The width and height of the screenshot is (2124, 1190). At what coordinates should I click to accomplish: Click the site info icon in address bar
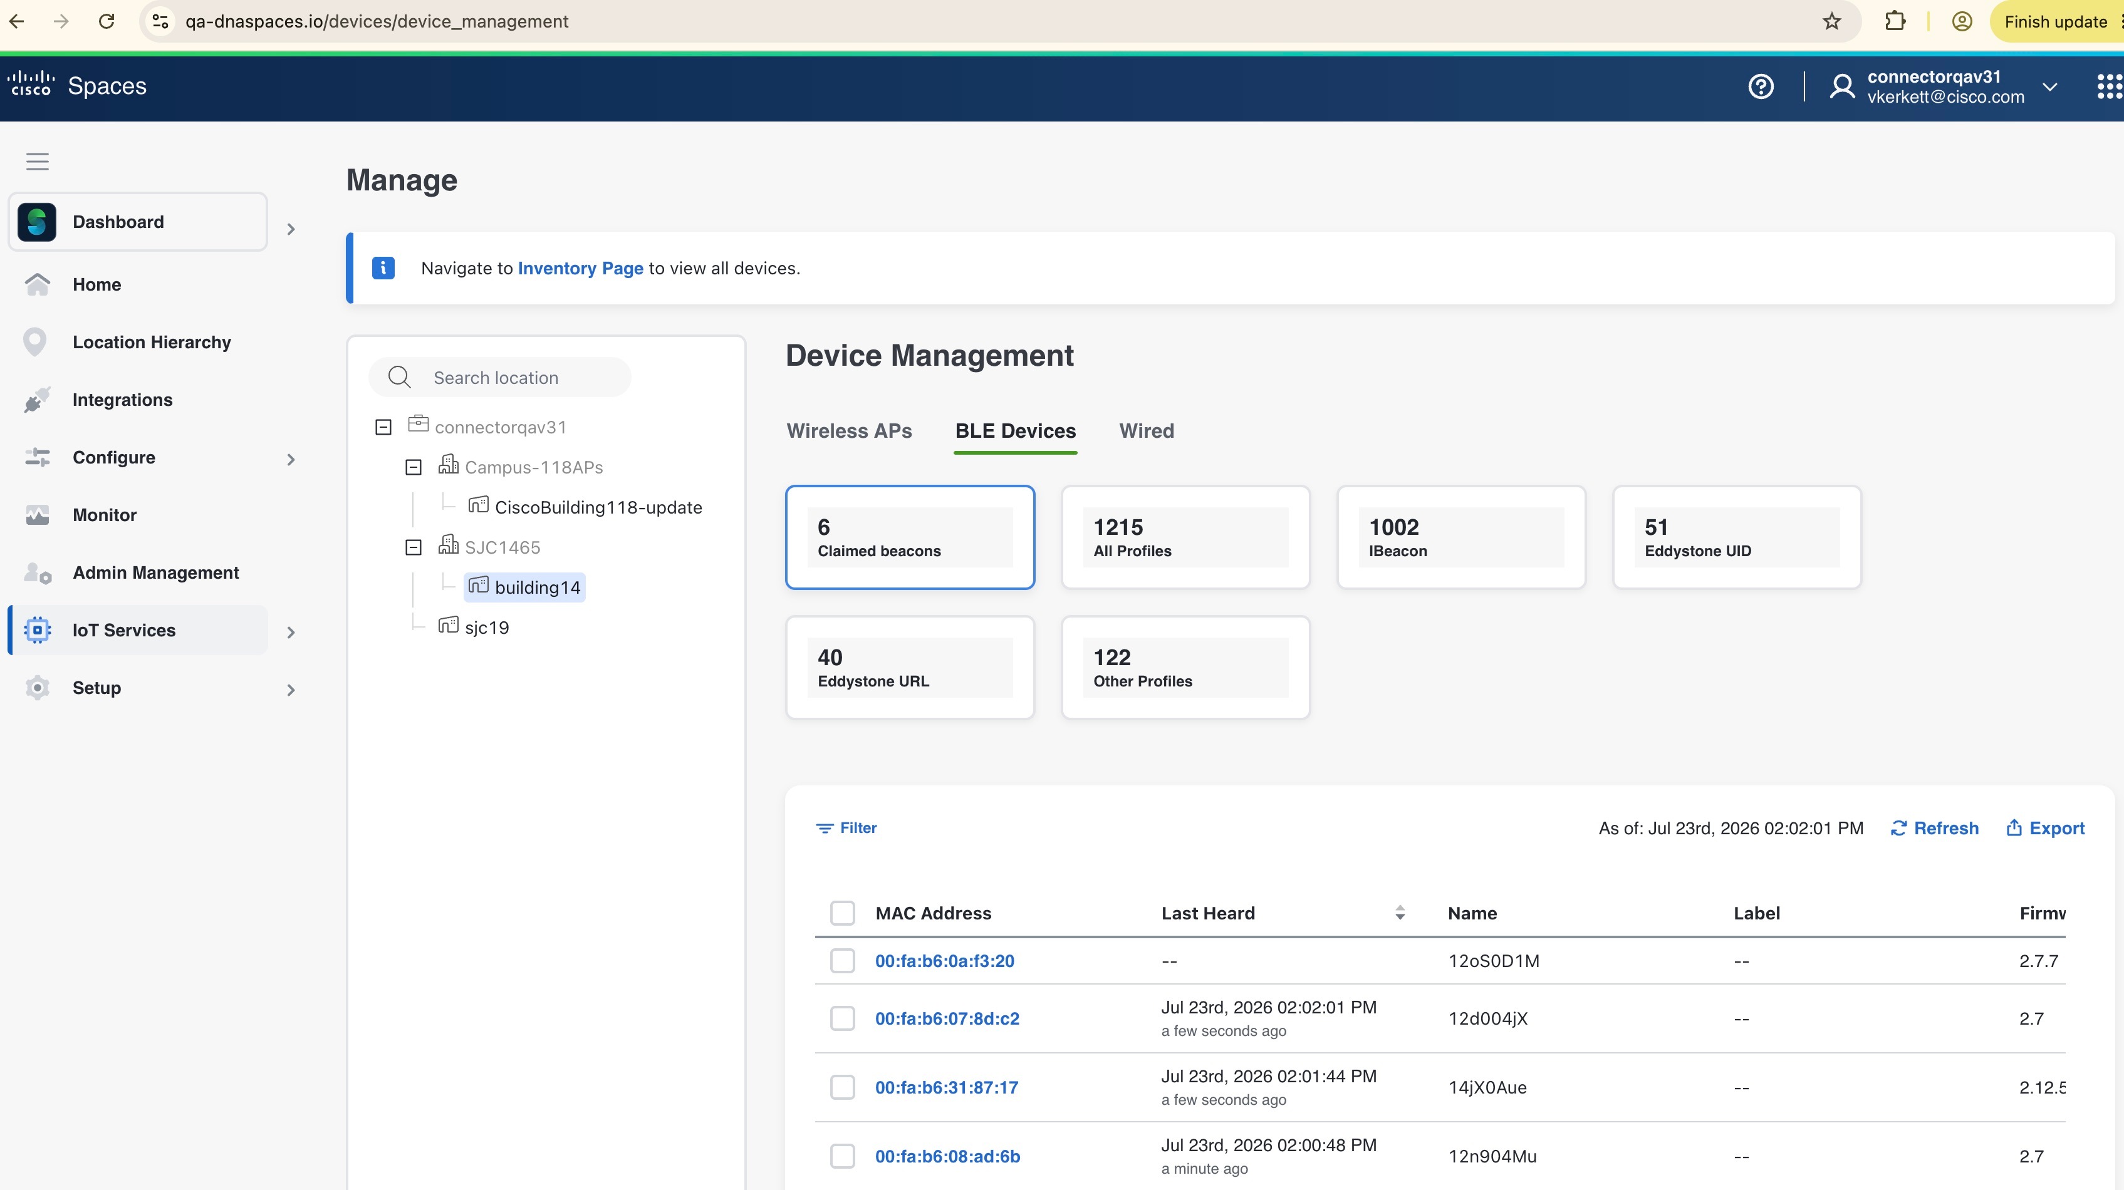coord(161,21)
